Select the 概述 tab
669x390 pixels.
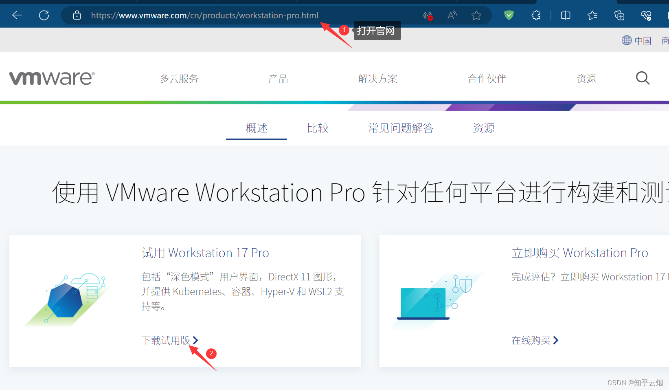click(x=257, y=128)
